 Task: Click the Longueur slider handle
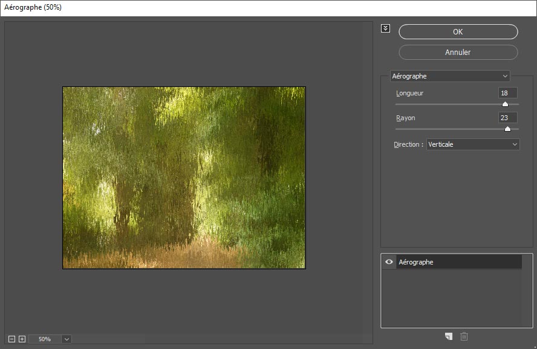click(x=505, y=104)
